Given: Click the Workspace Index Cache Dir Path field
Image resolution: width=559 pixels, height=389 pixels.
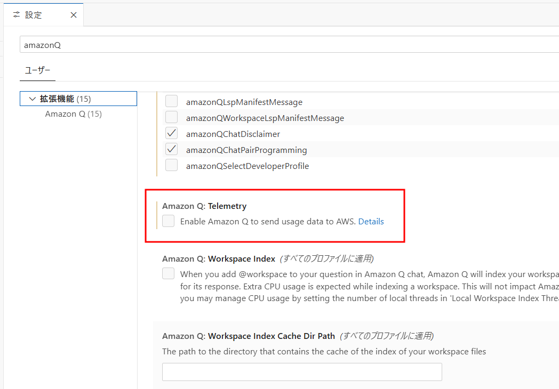Looking at the screenshot, I should tap(302, 372).
